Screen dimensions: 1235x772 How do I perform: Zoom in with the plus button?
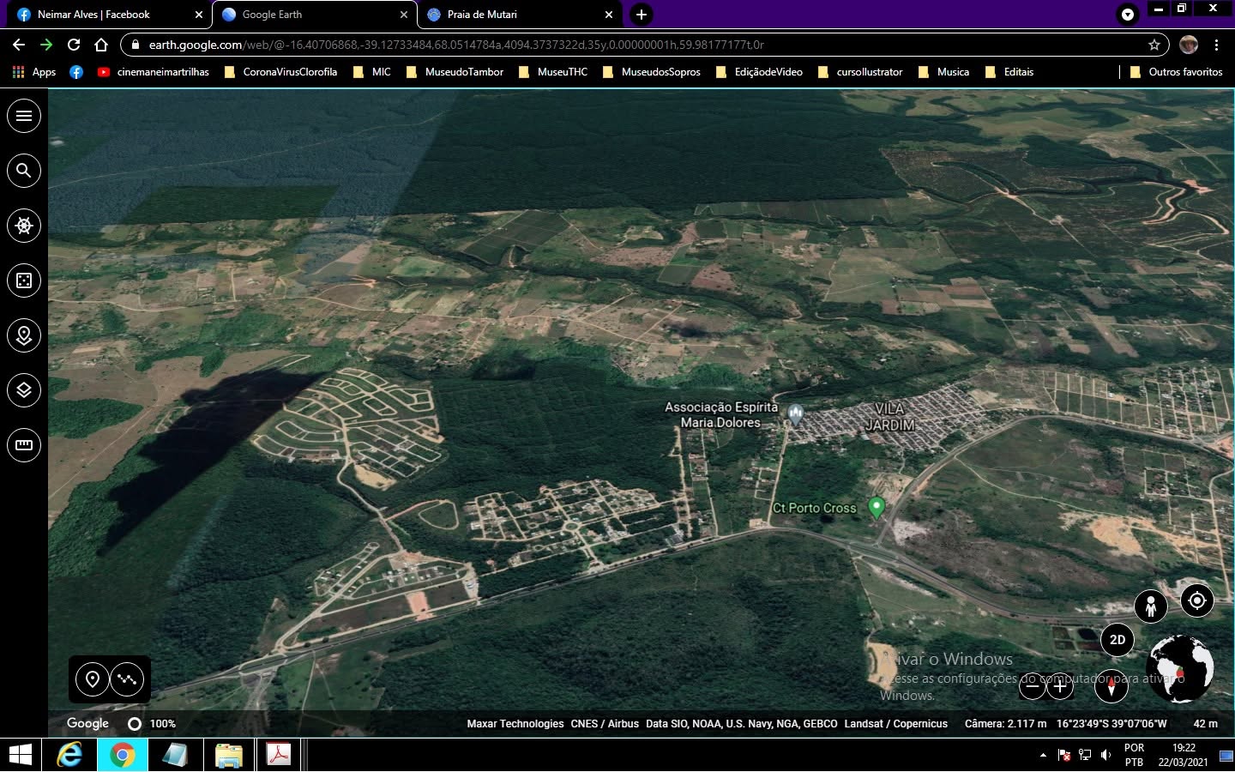(x=1060, y=685)
